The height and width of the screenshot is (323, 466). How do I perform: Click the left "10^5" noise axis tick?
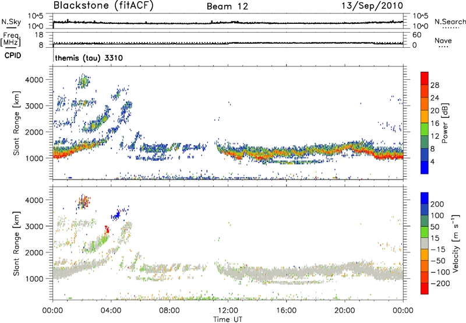pos(36,16)
